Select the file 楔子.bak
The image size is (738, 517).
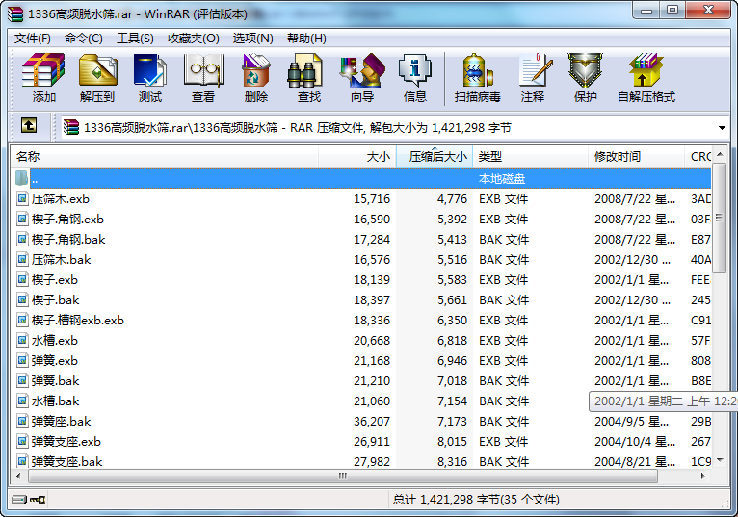(56, 299)
